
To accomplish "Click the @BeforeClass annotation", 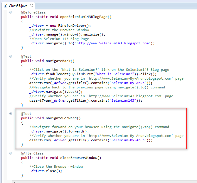I will point(33,12).
